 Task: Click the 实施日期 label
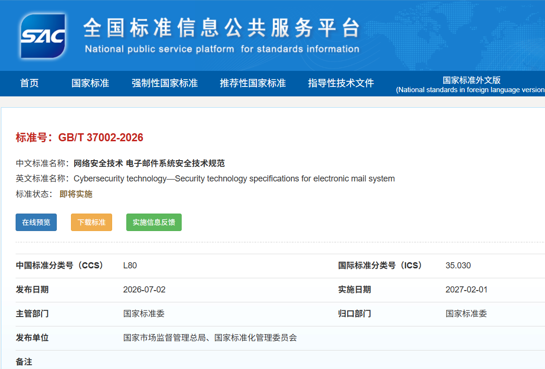(354, 290)
